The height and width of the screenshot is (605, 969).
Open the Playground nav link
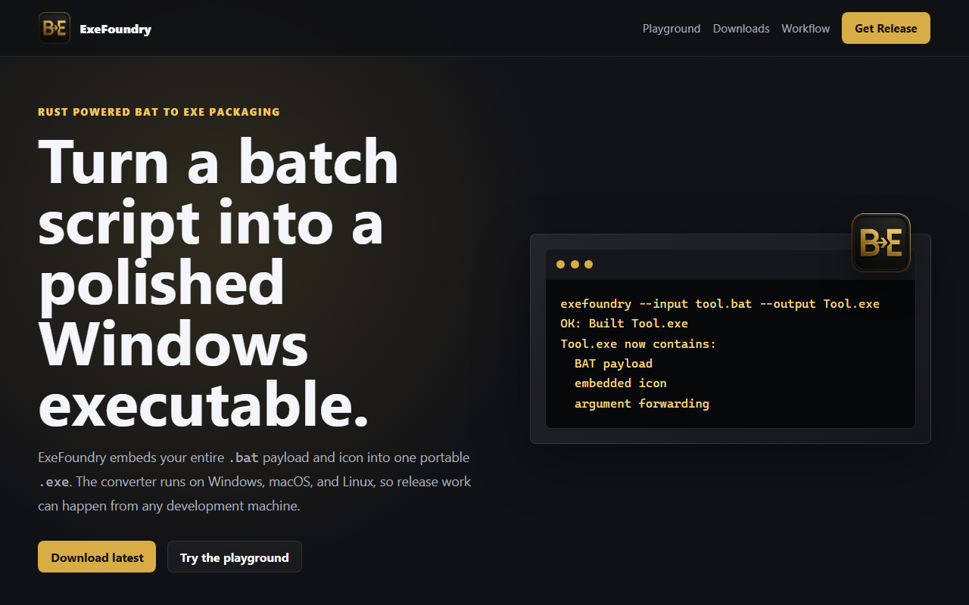tap(671, 29)
